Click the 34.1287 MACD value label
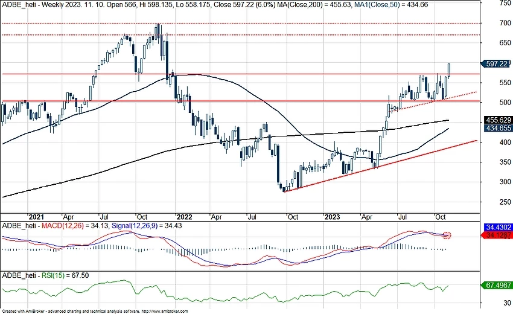The image size is (513, 314). [498, 235]
